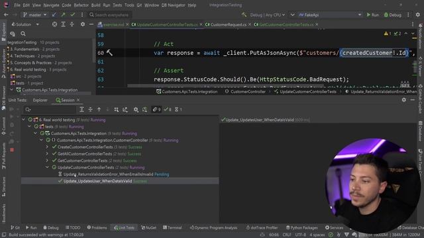
Task: Open the DB Navigator menu
Action: click(x=174, y=5)
